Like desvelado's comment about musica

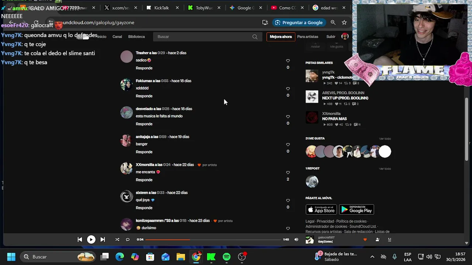288,117
